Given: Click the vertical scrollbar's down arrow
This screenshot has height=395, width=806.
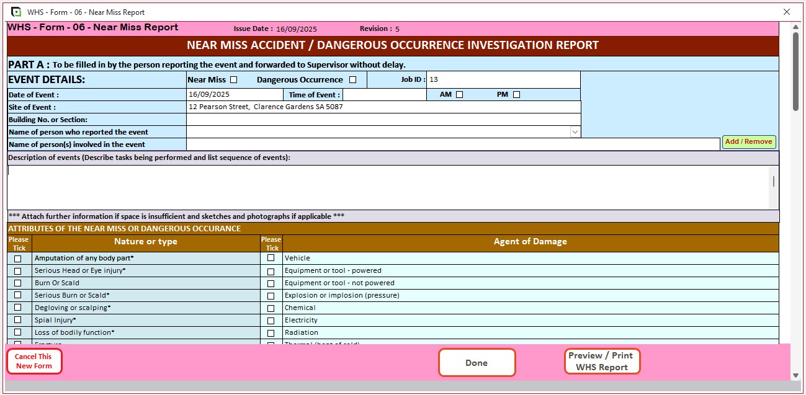Looking at the screenshot, I should (x=795, y=375).
